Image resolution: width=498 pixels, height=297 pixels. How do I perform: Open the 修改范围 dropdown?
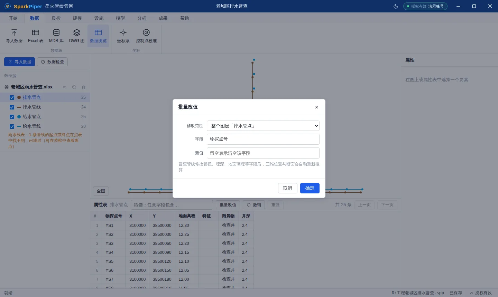click(263, 126)
